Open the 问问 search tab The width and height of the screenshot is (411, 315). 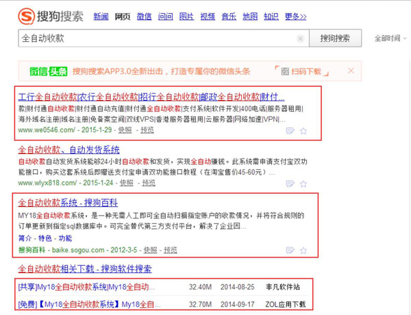point(165,16)
